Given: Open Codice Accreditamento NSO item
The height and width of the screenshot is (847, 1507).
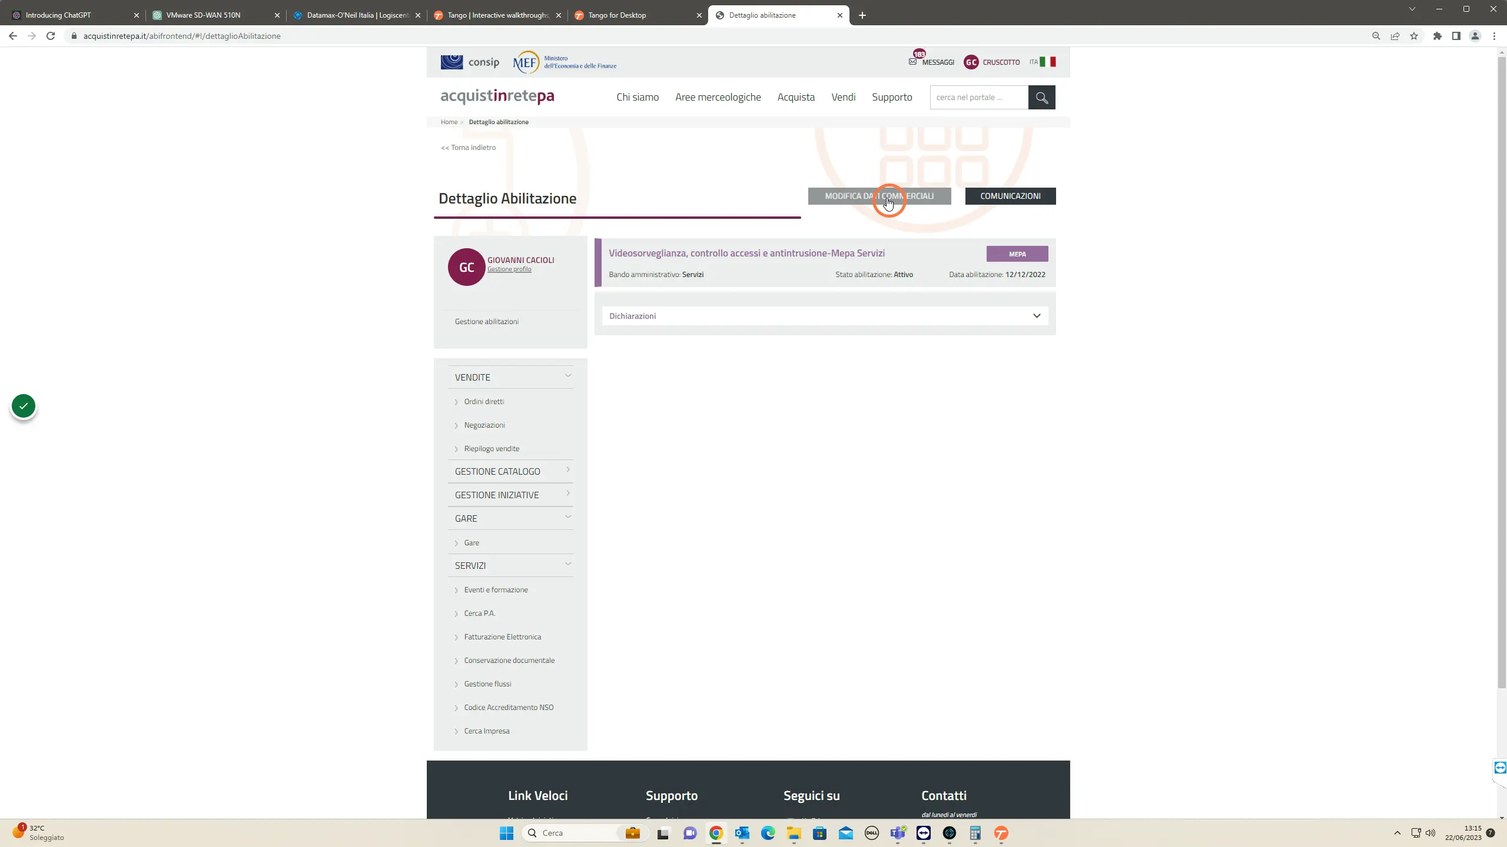Looking at the screenshot, I should point(509,708).
